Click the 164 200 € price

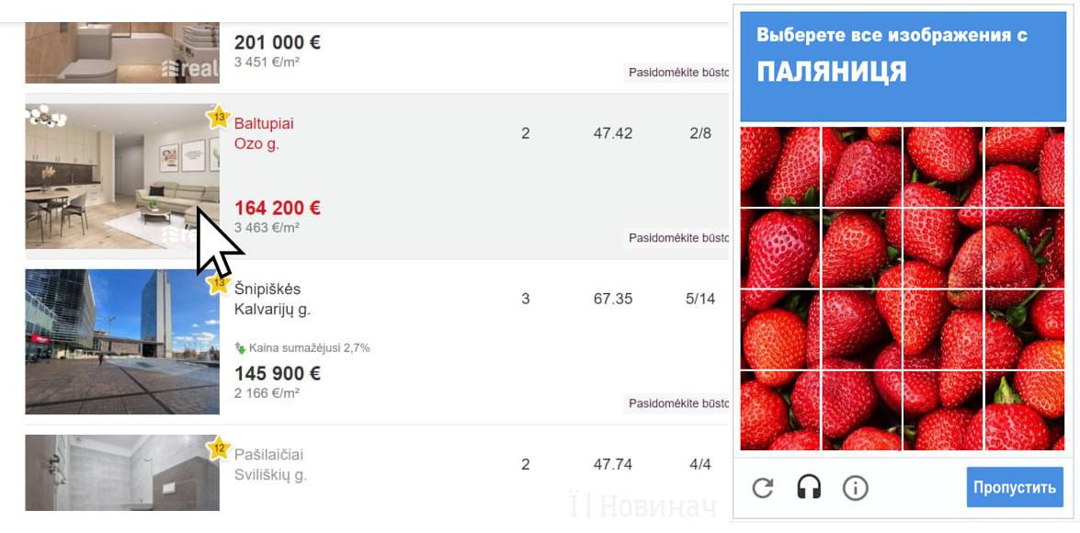click(277, 209)
